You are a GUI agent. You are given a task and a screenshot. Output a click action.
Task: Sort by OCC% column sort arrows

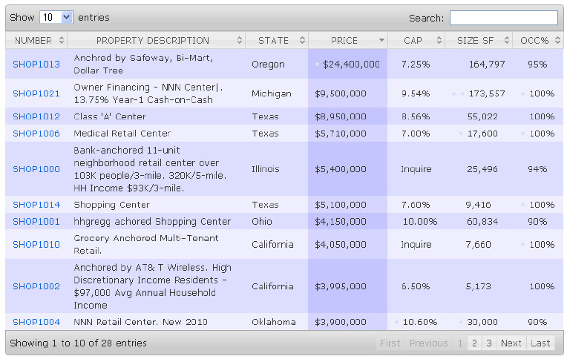(x=557, y=40)
